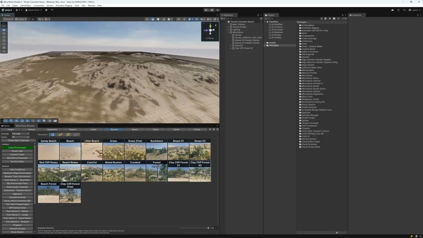Click the Pause button in the toolbar

212,10
